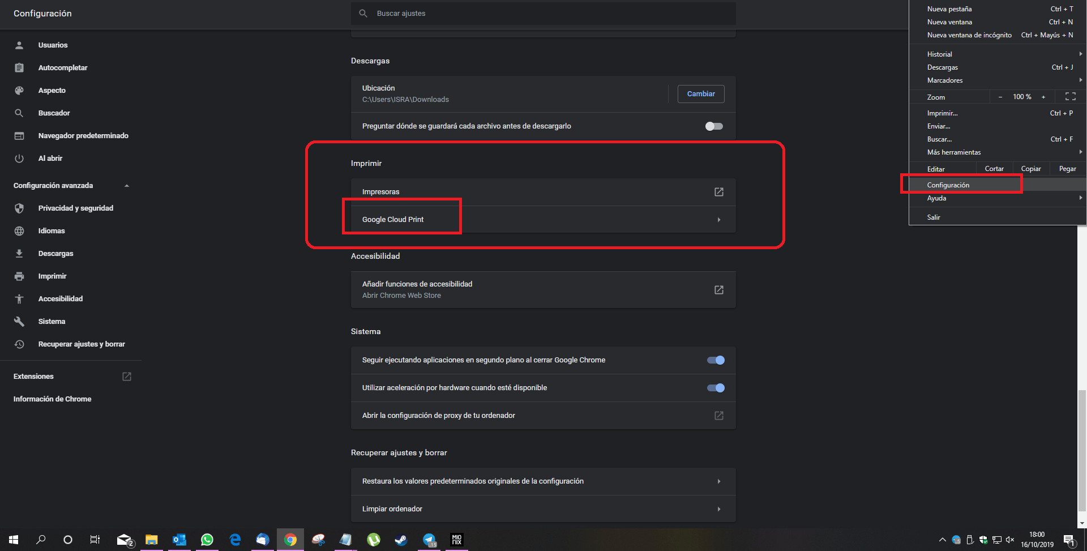Select the Usuarios section icon in sidebar
1087x551 pixels.
19,45
